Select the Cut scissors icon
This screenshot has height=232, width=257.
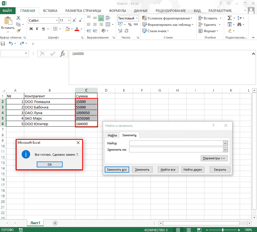(x=18, y=18)
